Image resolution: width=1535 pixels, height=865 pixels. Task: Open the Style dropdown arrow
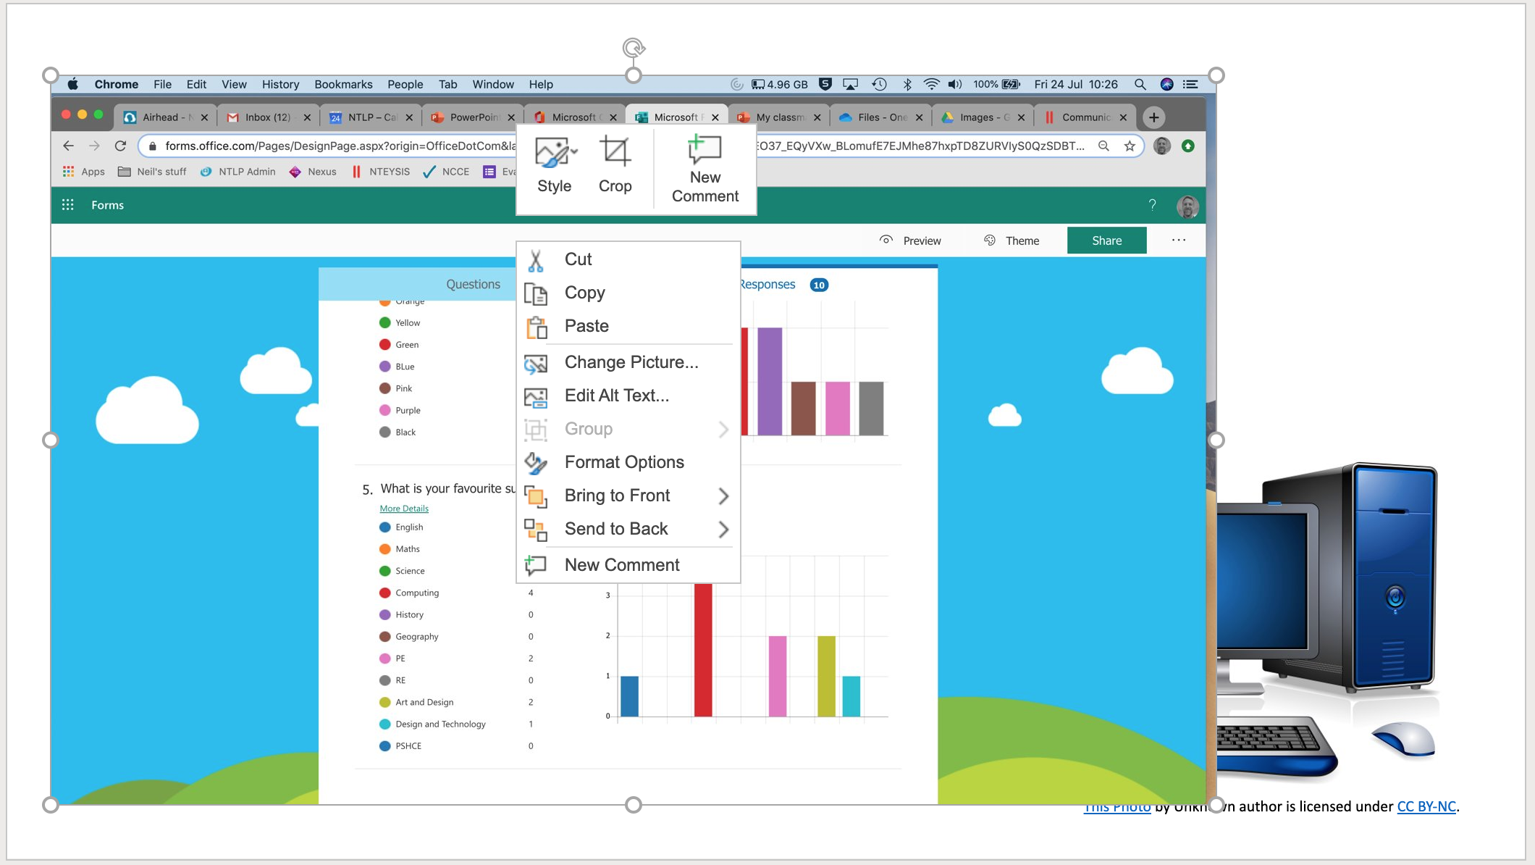(574, 152)
